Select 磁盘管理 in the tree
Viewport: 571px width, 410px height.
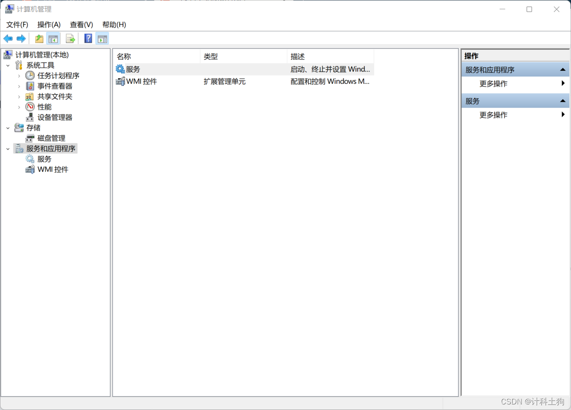click(51, 138)
